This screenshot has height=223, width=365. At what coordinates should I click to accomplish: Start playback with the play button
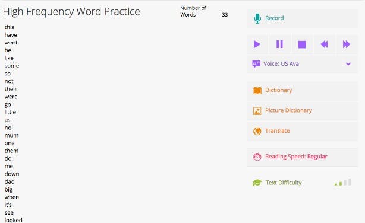[x=257, y=44]
